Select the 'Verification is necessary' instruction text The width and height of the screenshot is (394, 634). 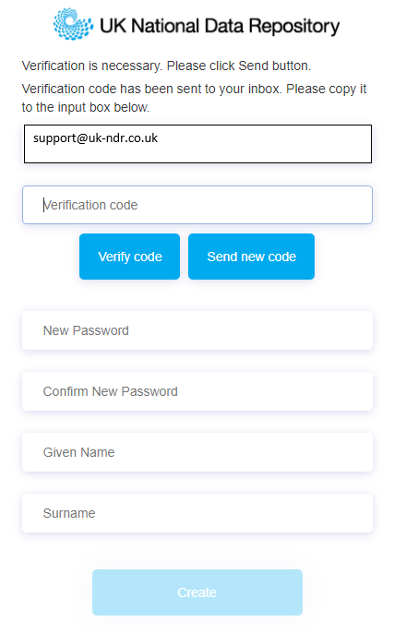pos(166,66)
